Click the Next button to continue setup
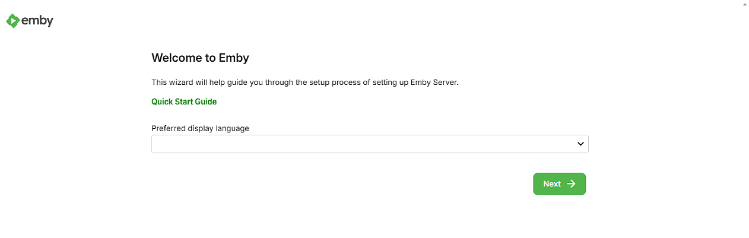The height and width of the screenshot is (238, 749). [559, 184]
